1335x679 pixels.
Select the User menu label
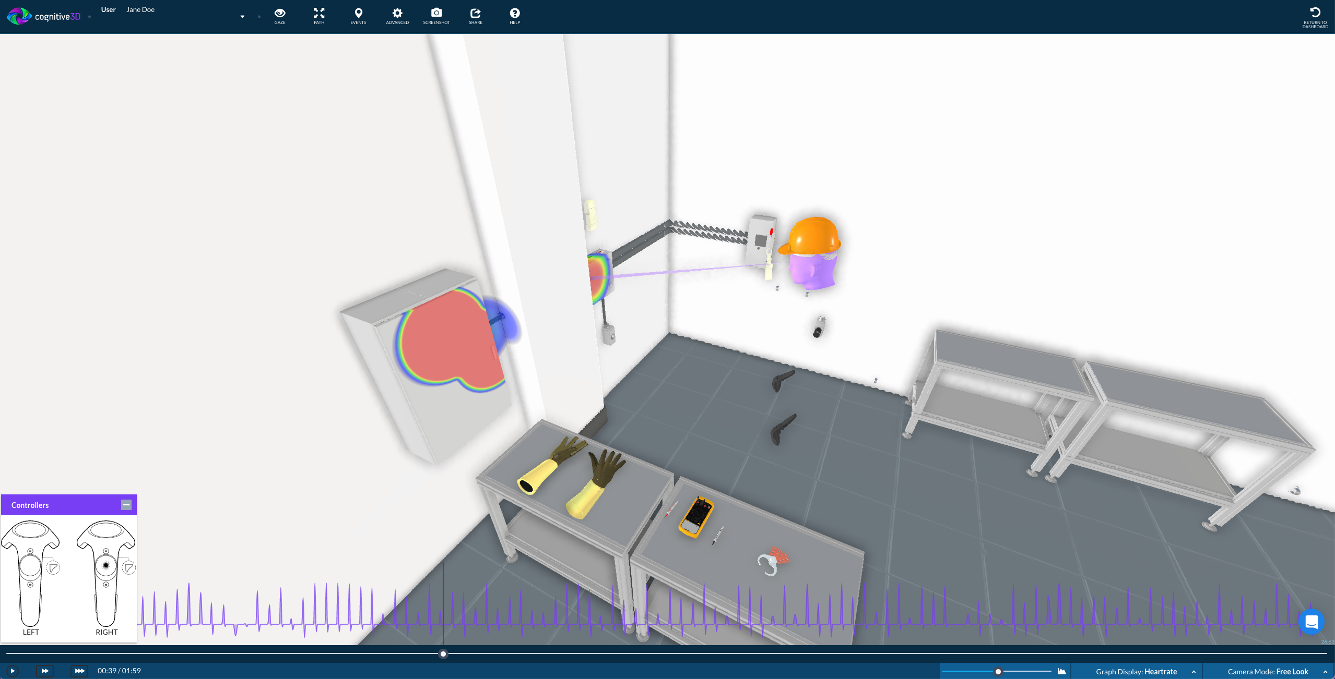[x=108, y=9]
